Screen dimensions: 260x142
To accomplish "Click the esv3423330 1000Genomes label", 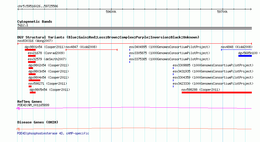I will pos(213,84).
